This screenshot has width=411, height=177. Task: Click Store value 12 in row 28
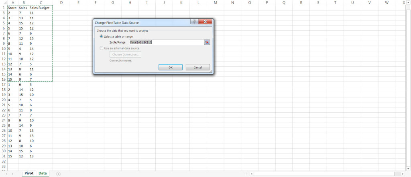point(13,141)
